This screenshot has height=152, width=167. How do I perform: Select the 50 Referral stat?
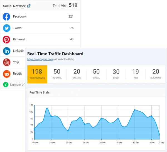(57, 74)
